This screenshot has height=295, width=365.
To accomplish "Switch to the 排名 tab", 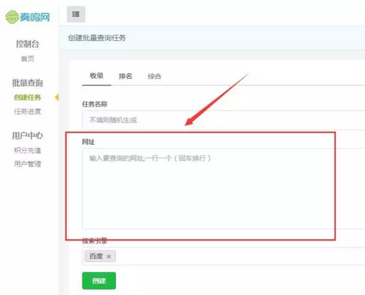I will tap(126, 76).
